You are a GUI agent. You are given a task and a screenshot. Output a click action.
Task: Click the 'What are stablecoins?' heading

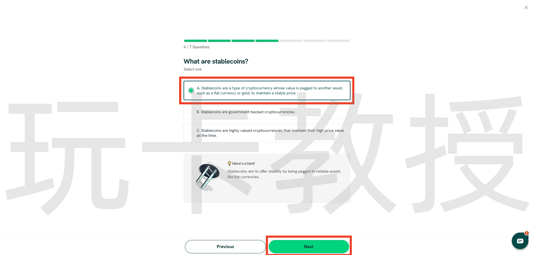click(216, 61)
